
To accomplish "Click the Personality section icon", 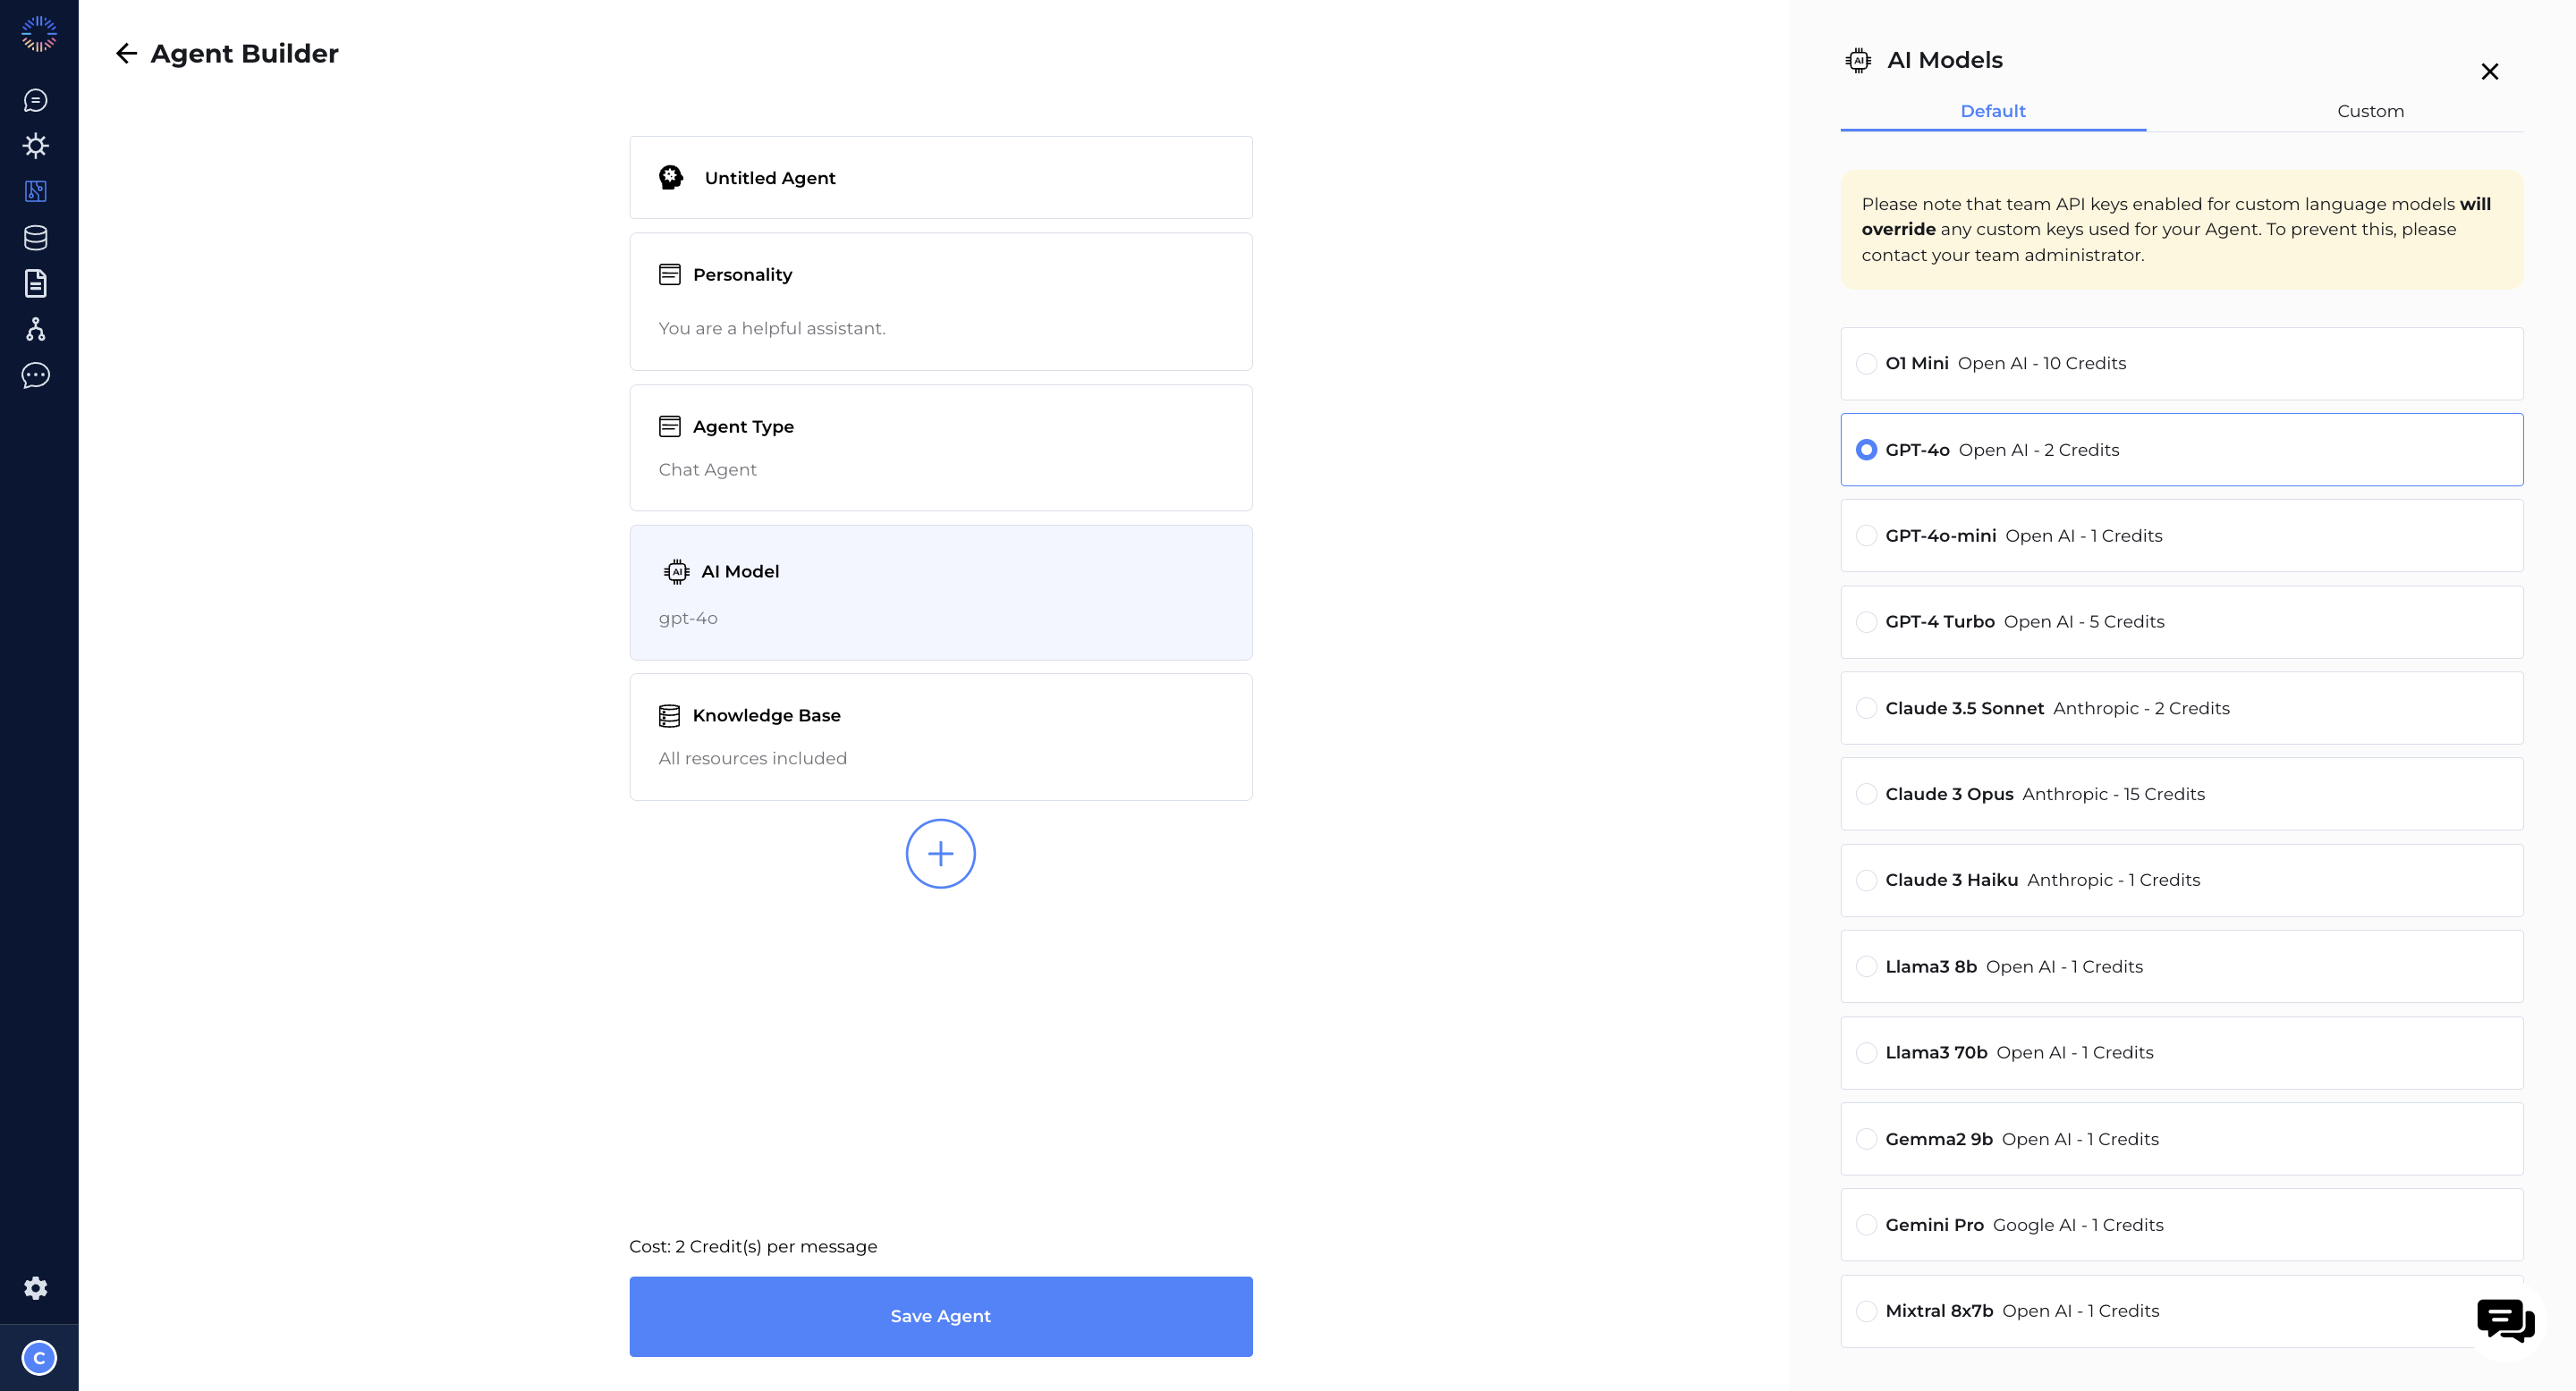I will click(670, 274).
